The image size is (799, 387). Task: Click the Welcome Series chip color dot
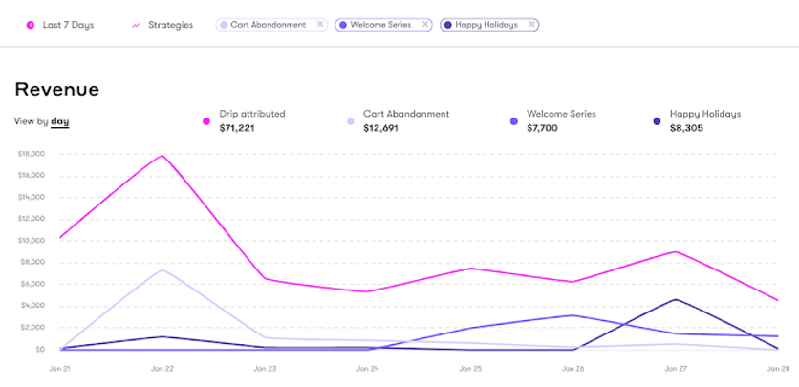[343, 25]
